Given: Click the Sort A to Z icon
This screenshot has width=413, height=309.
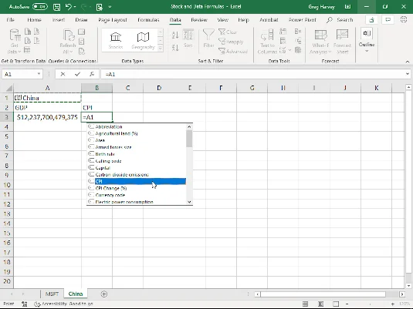Looking at the screenshot, I should (x=175, y=35).
